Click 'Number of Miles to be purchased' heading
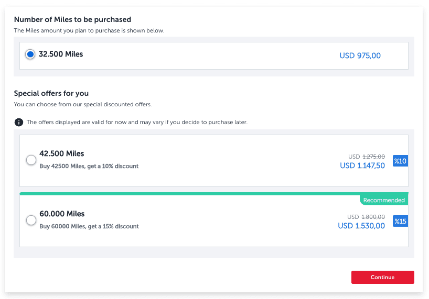Viewport: 429px width, 299px height. 72,19
